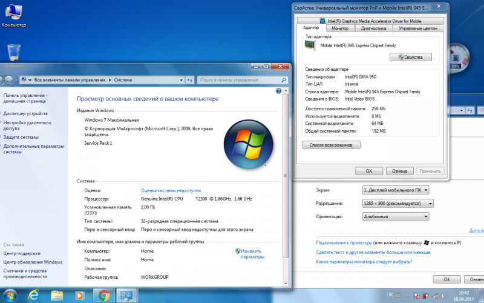
Task: Click the Свойства adapter properties button
Action: click(x=410, y=57)
